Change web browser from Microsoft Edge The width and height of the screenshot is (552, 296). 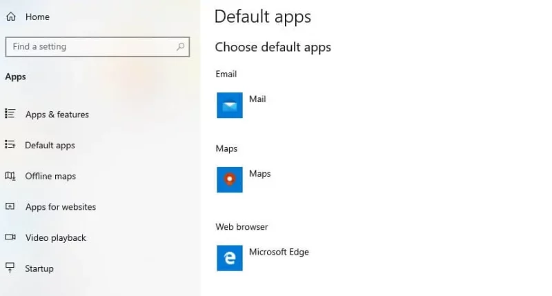point(279,252)
